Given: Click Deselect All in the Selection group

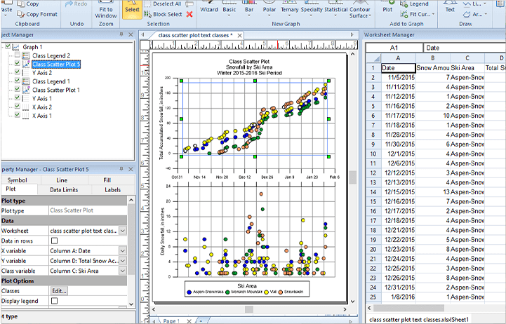Looking at the screenshot, I should tap(167, 4).
